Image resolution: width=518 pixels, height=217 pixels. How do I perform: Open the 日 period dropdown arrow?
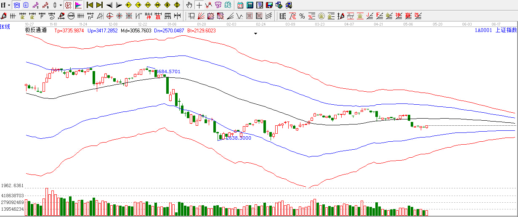point(8,5)
